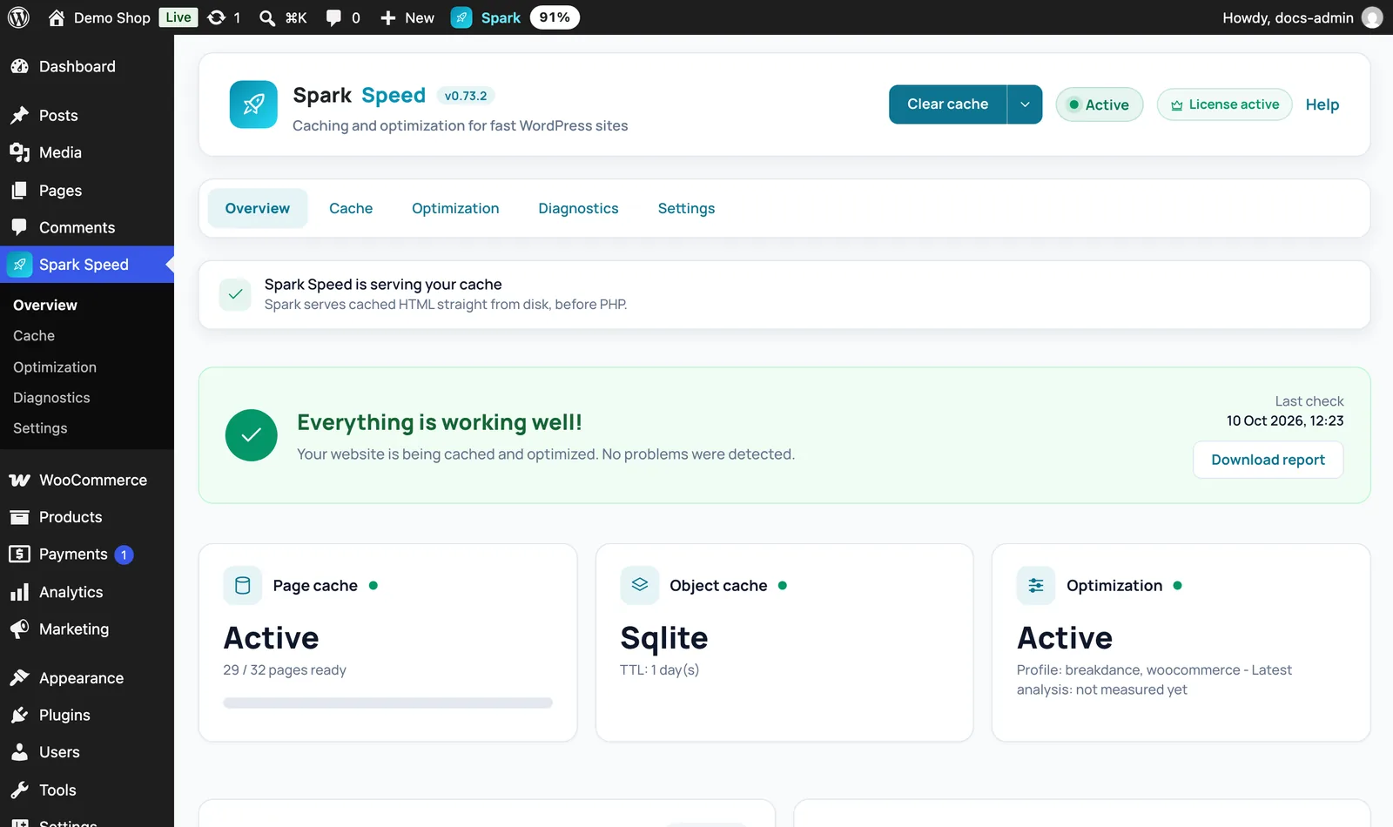Open Diagnostics in sidebar submenu
The height and width of the screenshot is (827, 1393).
[x=51, y=398]
